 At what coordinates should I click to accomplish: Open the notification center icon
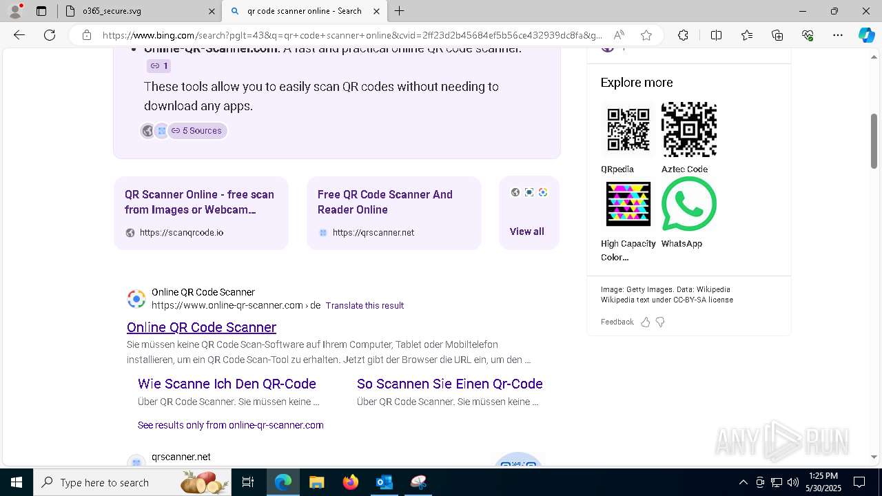[x=859, y=482]
